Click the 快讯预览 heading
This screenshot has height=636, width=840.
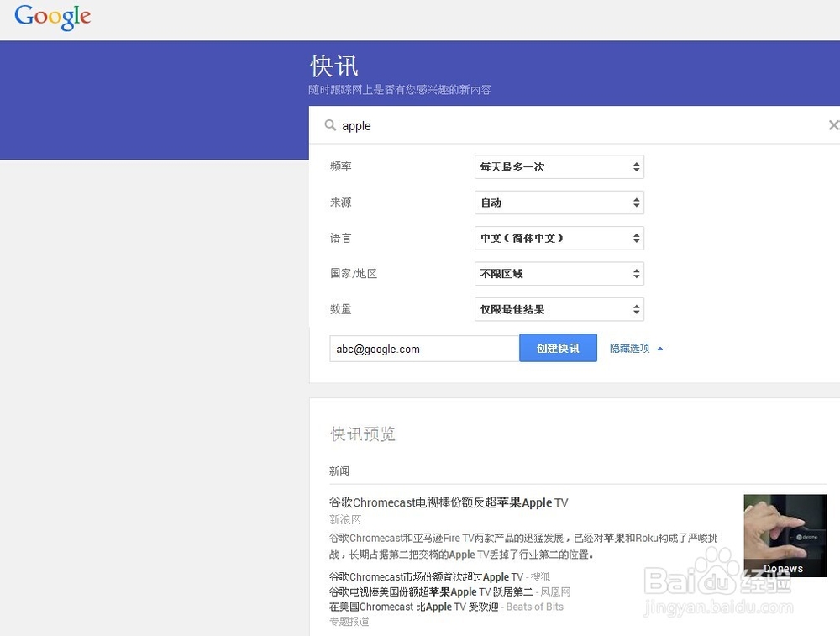pos(363,434)
